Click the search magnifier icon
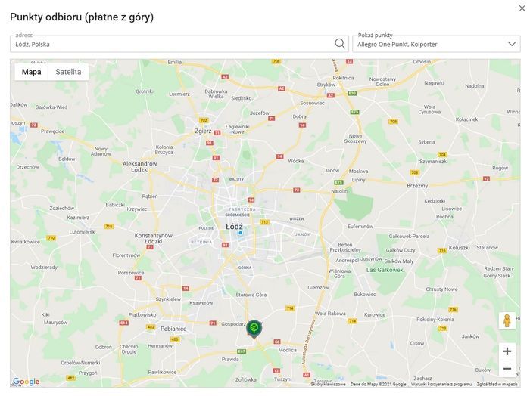 click(340, 44)
